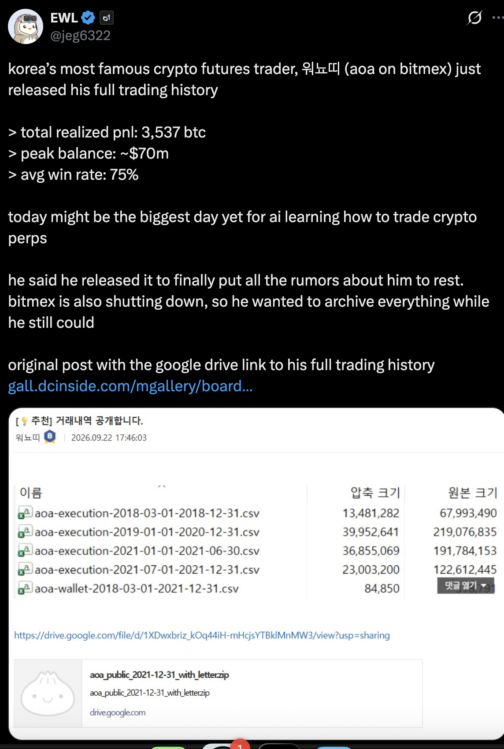Click the blue B badge next to 워뇨띠

point(50,437)
